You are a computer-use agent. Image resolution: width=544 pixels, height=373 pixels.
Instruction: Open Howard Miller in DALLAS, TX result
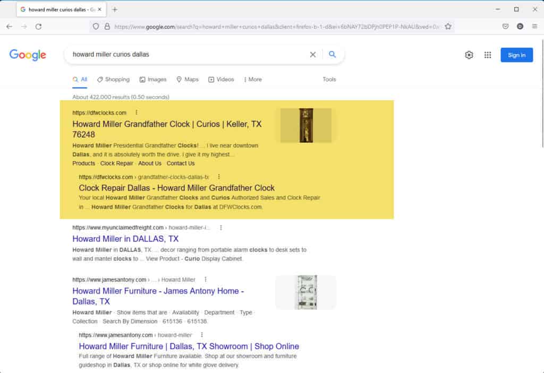(x=125, y=239)
